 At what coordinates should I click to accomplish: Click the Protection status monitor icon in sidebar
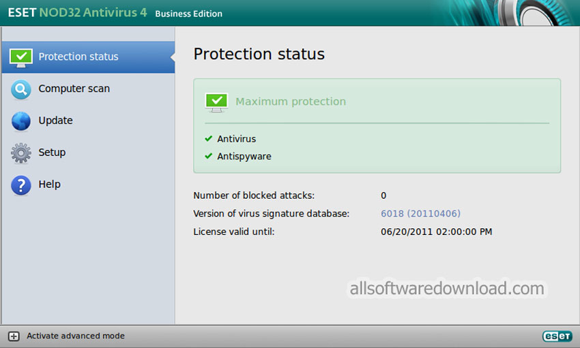tap(20, 58)
